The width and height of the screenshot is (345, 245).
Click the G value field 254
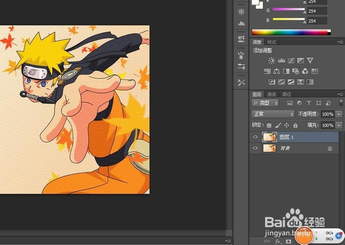[x=317, y=11]
